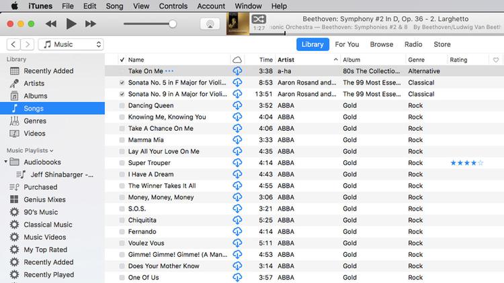Uncheck Sonata No. 9 in A Major
This screenshot has width=504, height=283.
(x=122, y=94)
